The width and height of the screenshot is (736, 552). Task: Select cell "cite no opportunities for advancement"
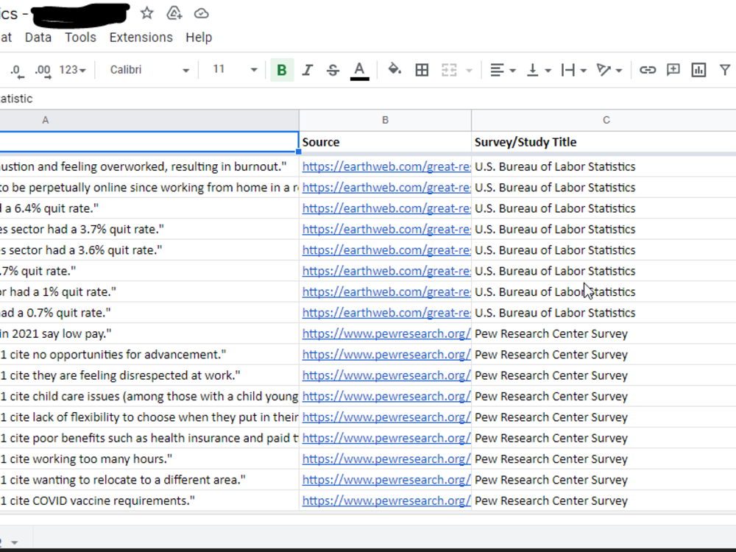pyautogui.click(x=149, y=355)
